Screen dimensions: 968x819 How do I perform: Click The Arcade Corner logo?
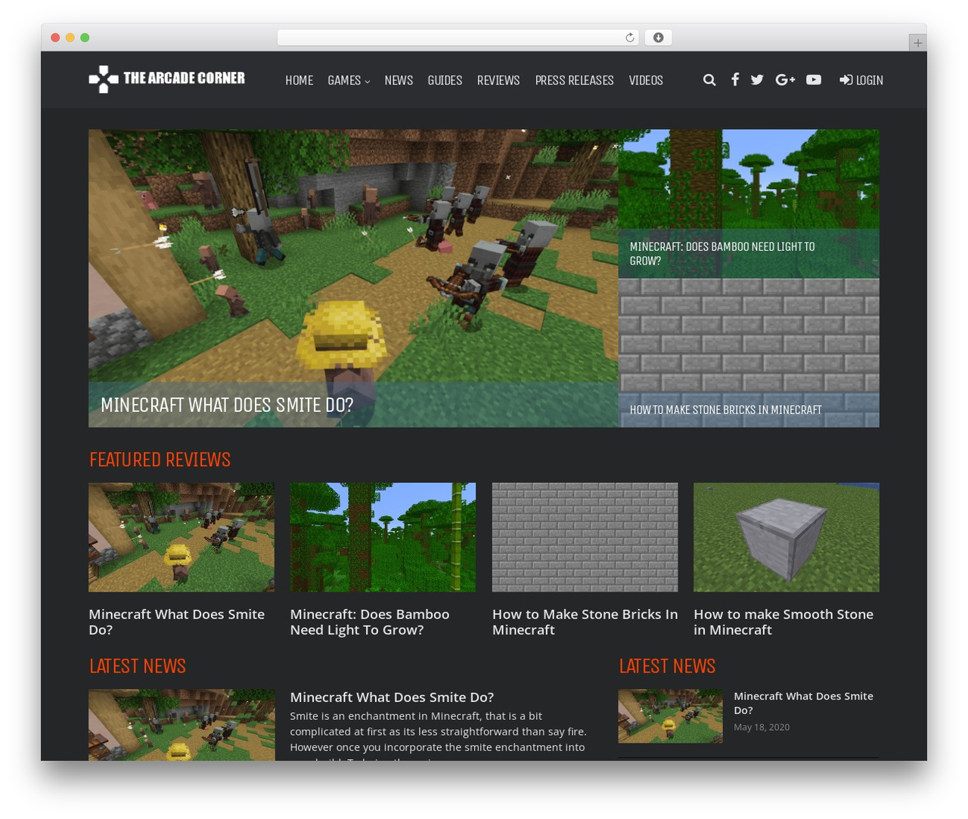coord(167,79)
